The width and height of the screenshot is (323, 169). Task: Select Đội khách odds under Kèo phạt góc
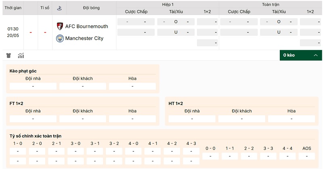(83, 86)
